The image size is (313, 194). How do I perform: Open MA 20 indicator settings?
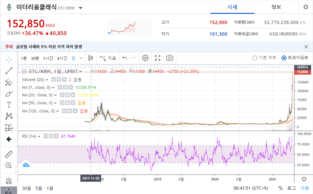tap(67, 95)
